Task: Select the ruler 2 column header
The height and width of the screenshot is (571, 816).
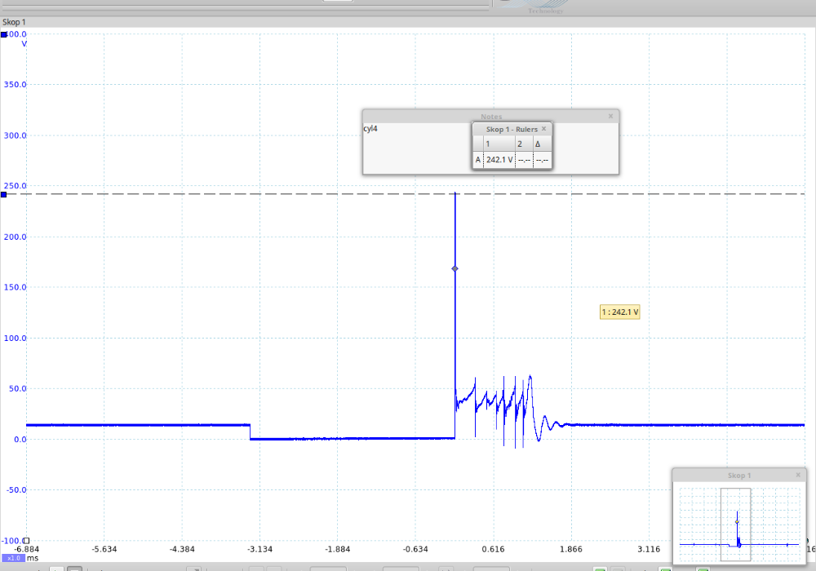Action: click(x=520, y=144)
